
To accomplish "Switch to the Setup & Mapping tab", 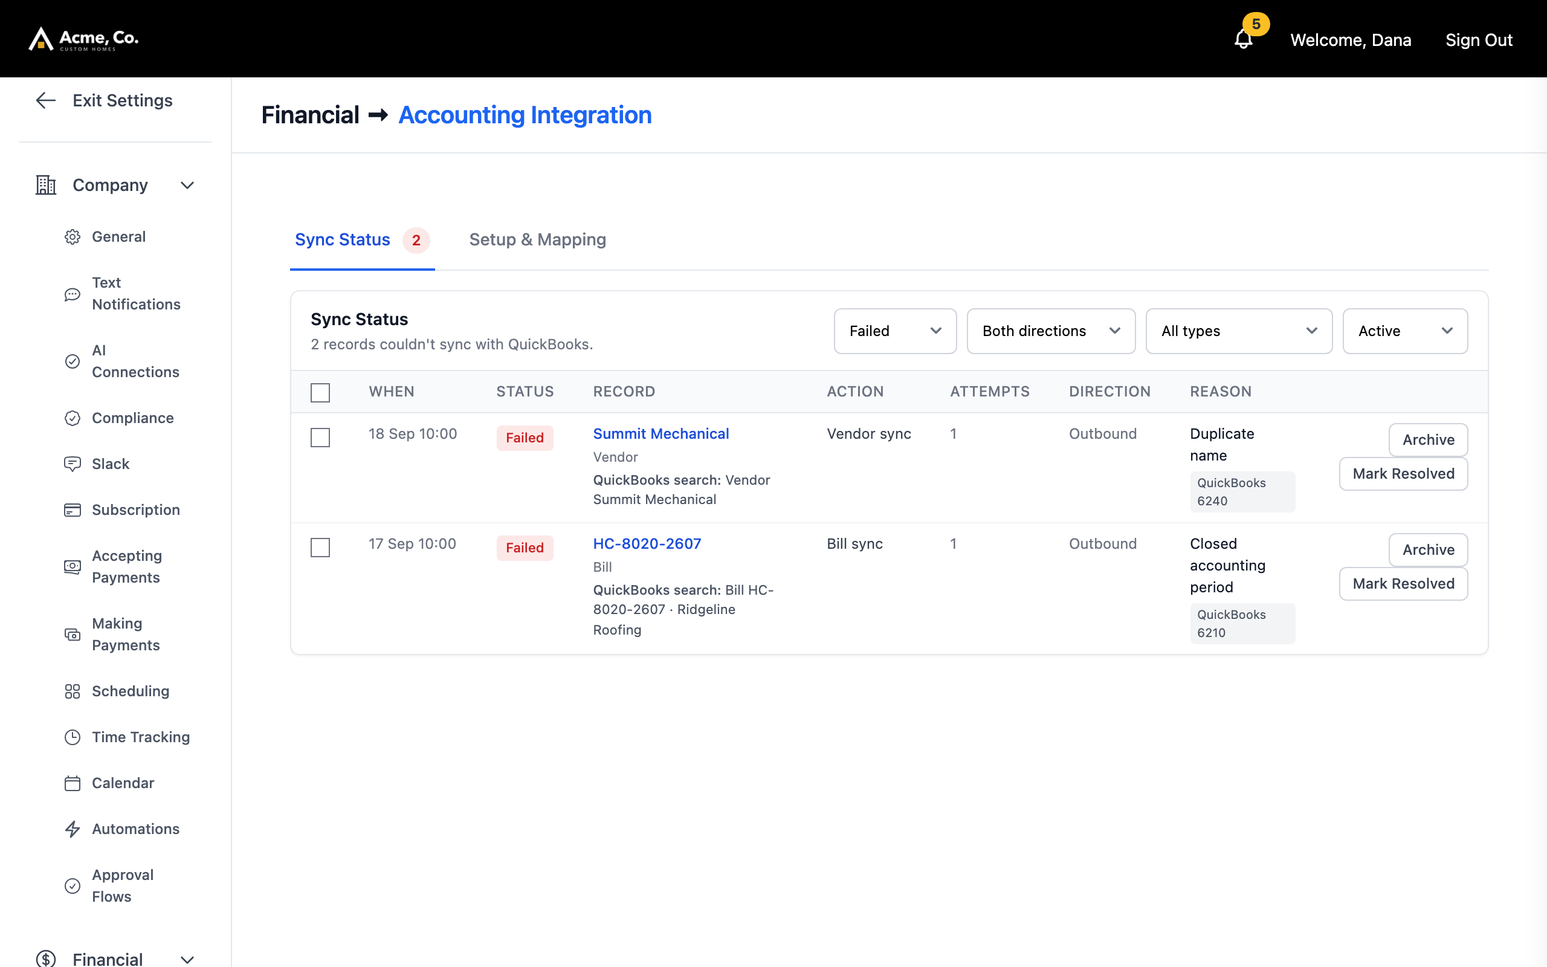I will pyautogui.click(x=538, y=240).
